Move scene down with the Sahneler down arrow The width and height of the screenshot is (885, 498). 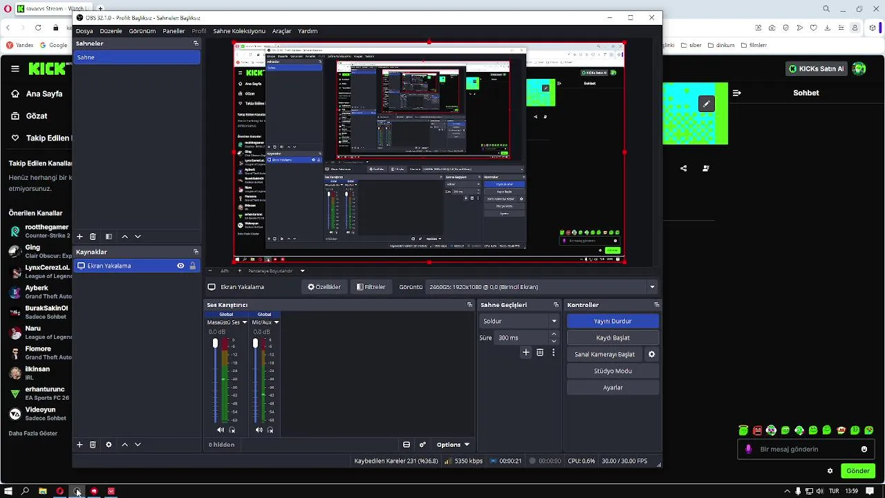[x=138, y=237]
